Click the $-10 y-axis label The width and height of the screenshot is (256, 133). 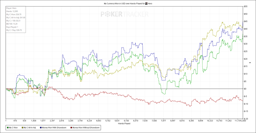point(246,104)
